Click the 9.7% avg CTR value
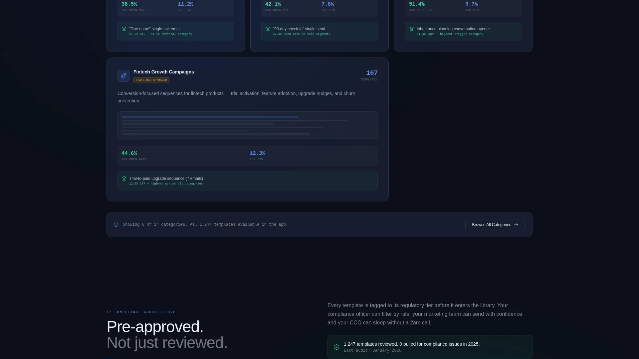Screen dimensions: 639x359 (x=471, y=4)
